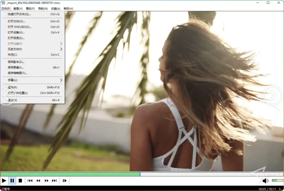The image size is (284, 191).
Task: Mute audio using the speaker icon
Action: coord(266,181)
